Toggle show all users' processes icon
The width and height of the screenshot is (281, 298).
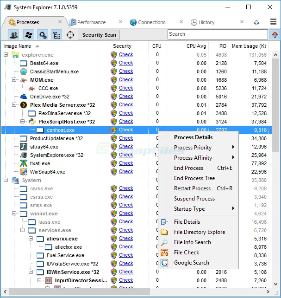13,35
